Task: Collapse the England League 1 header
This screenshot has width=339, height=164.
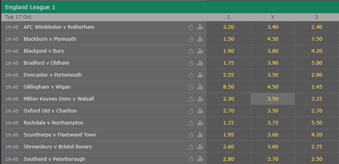Action: coord(170,7)
